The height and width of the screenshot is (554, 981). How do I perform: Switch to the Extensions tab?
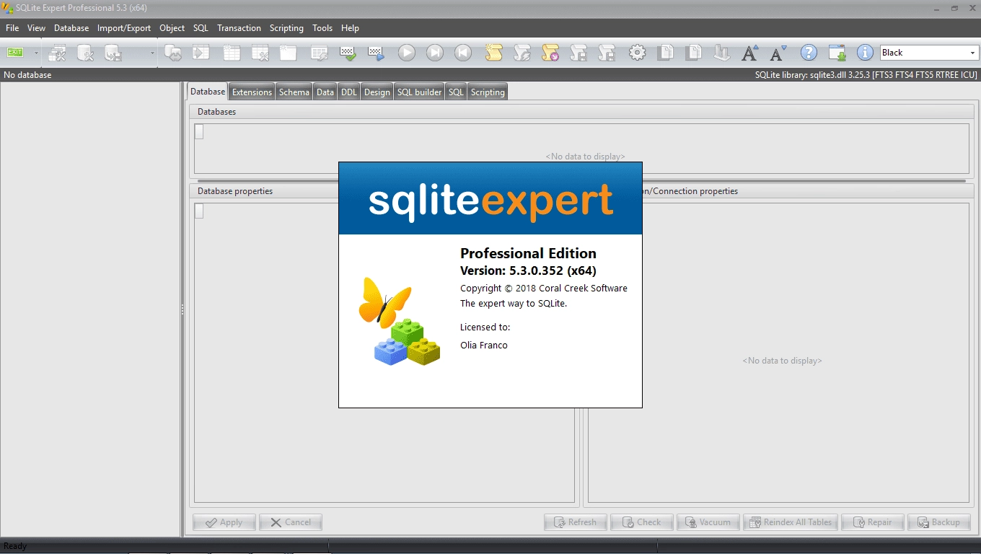click(x=252, y=92)
